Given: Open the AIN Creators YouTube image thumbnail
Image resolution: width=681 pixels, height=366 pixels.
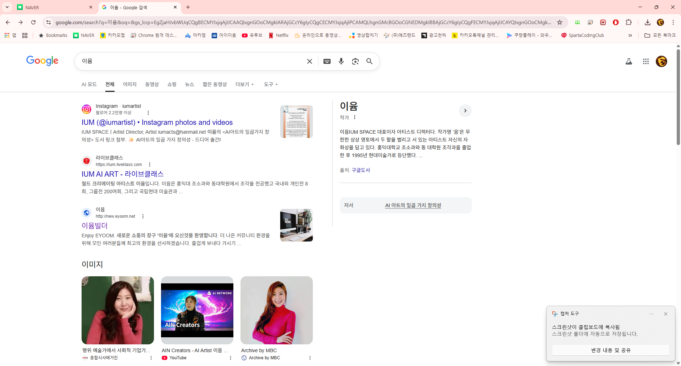Looking at the screenshot, I should click(197, 310).
